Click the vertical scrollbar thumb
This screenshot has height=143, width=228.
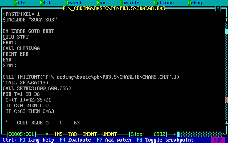227,31
